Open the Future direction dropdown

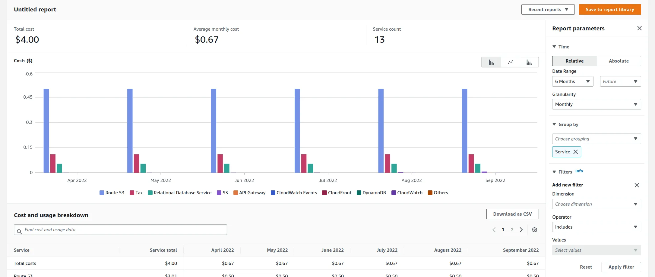click(620, 82)
